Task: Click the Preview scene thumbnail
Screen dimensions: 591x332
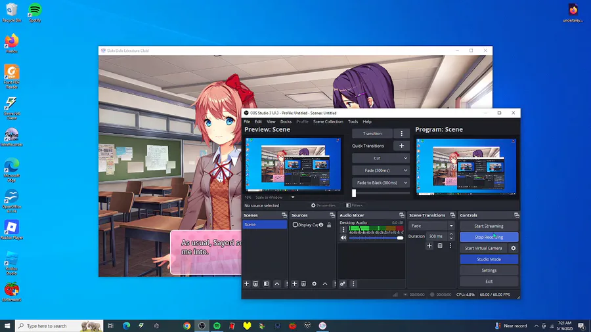Action: click(x=294, y=165)
